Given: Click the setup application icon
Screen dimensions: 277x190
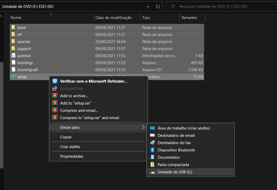Looking at the screenshot, I should point(13,76).
